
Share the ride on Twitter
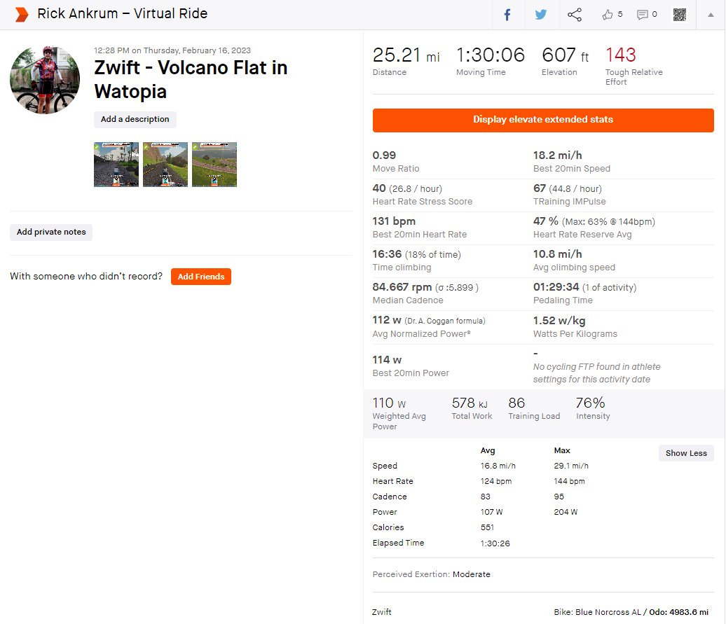(x=541, y=15)
